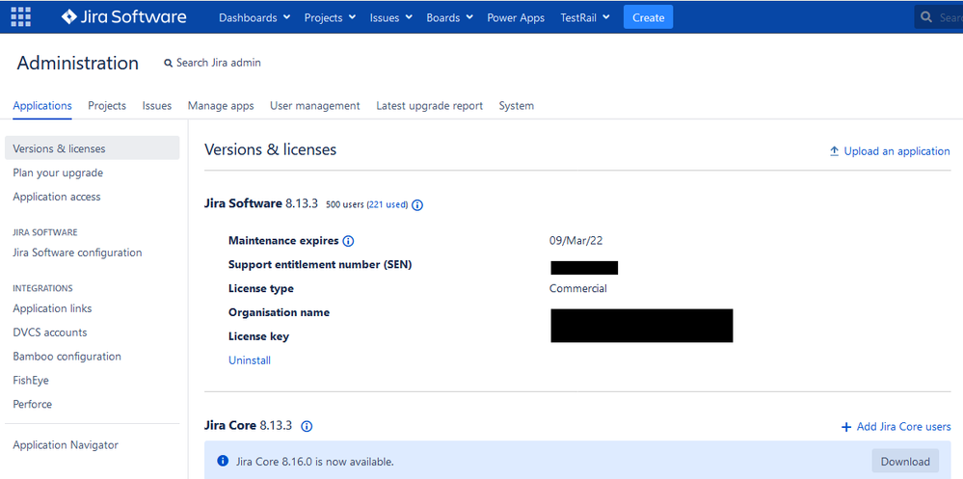This screenshot has height=479, width=963.
Task: Open Plan your upgrade in sidebar
Action: point(58,173)
